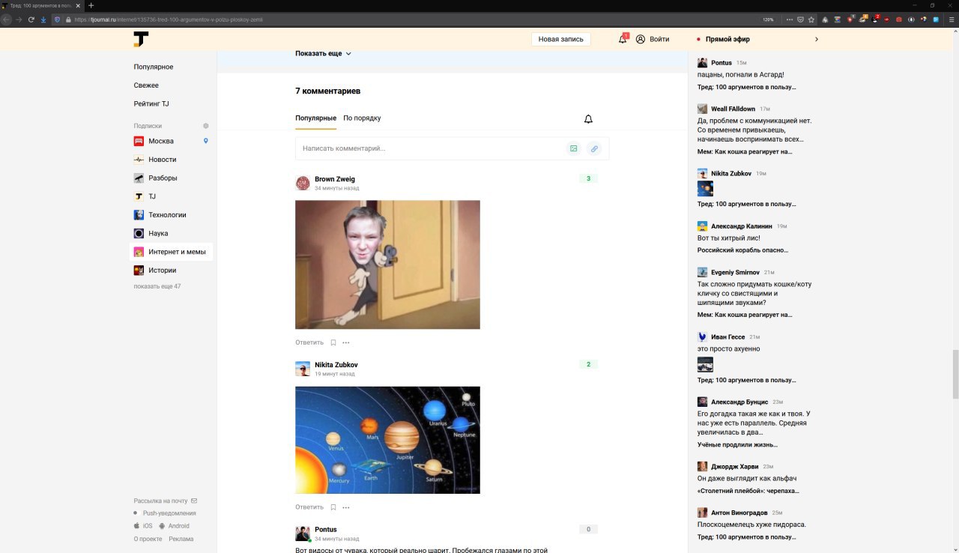Click the browser address bar URL
This screenshot has height=553, width=959.
point(169,19)
